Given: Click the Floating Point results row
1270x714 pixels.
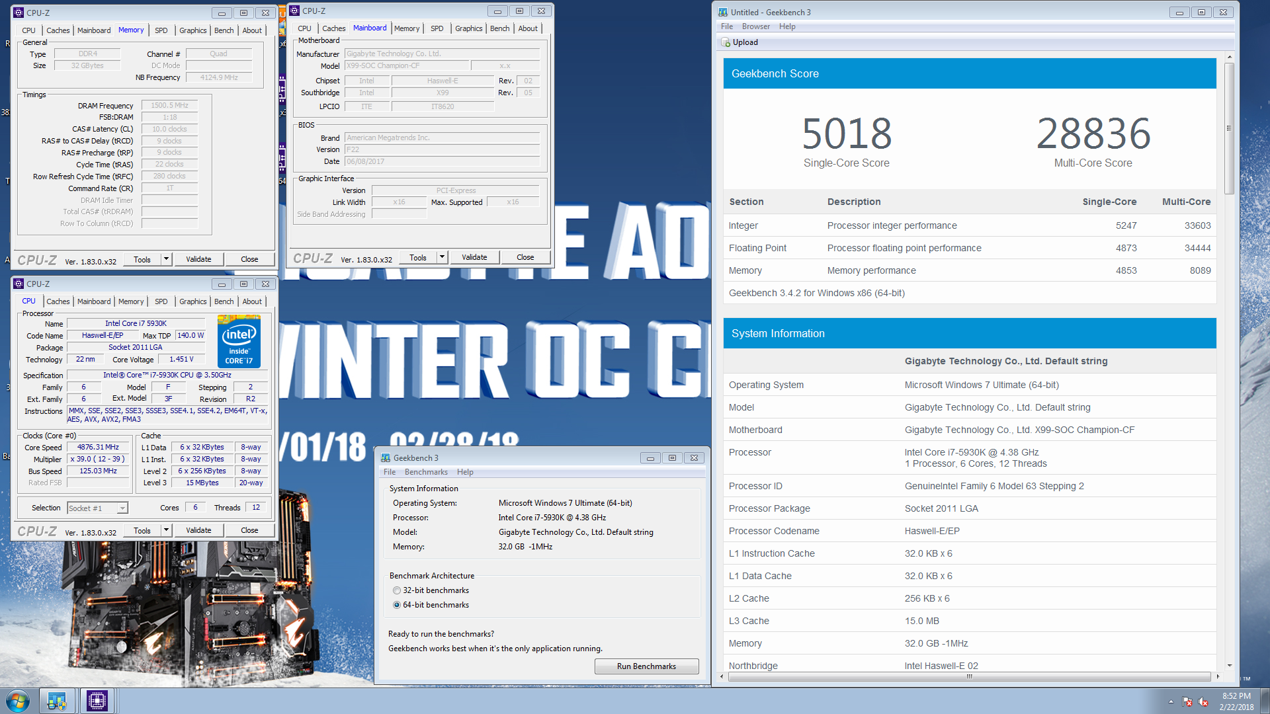Looking at the screenshot, I should coord(970,248).
